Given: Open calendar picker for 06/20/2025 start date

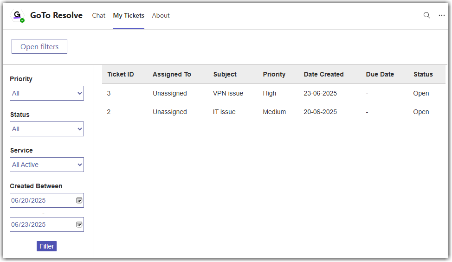Looking at the screenshot, I should [79, 200].
